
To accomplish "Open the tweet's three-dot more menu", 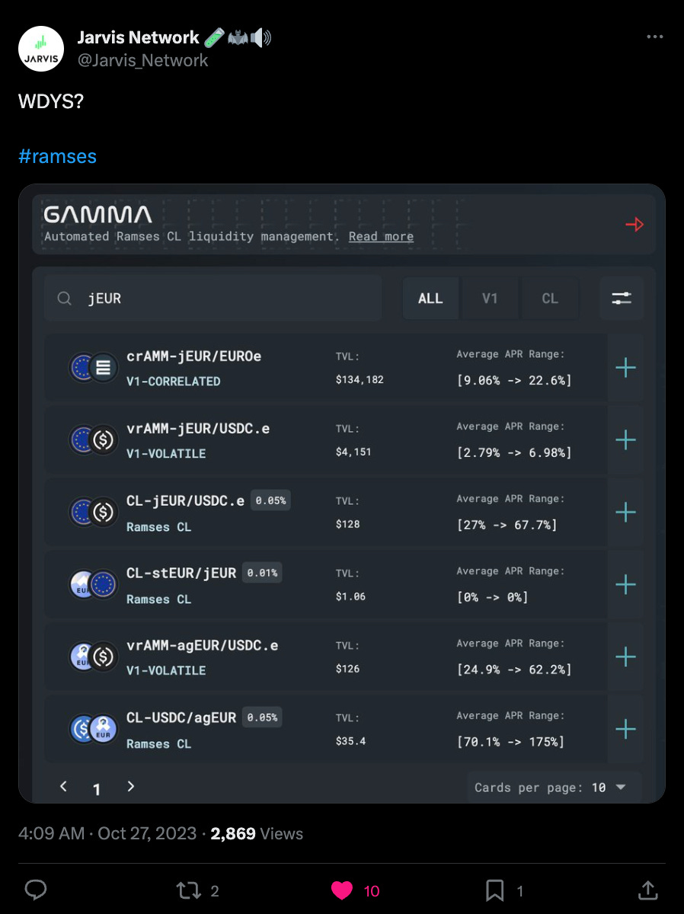I will 654,37.
